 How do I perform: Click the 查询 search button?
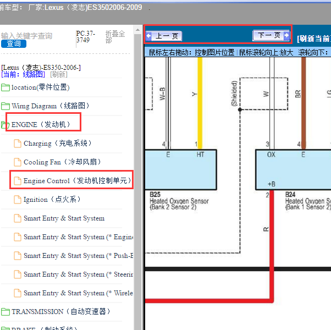click(14, 43)
